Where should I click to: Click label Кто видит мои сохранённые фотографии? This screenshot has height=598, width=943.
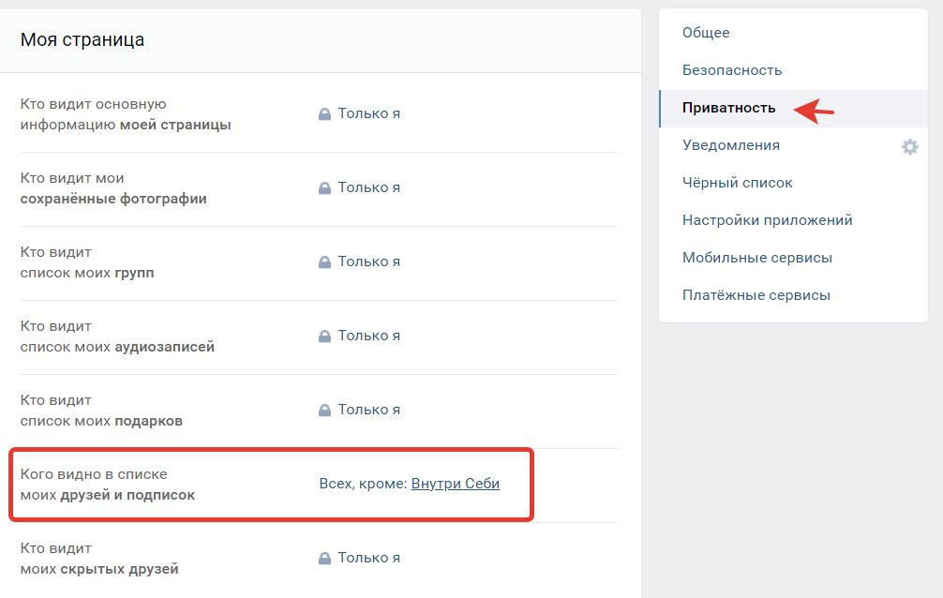point(113,188)
